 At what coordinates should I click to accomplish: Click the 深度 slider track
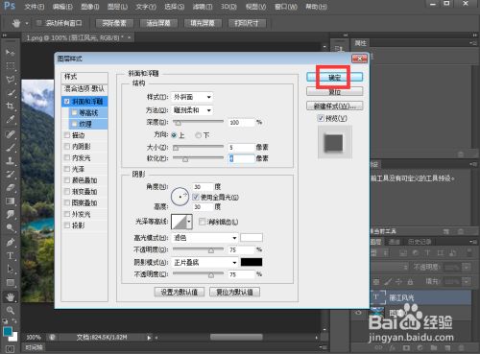(199, 122)
